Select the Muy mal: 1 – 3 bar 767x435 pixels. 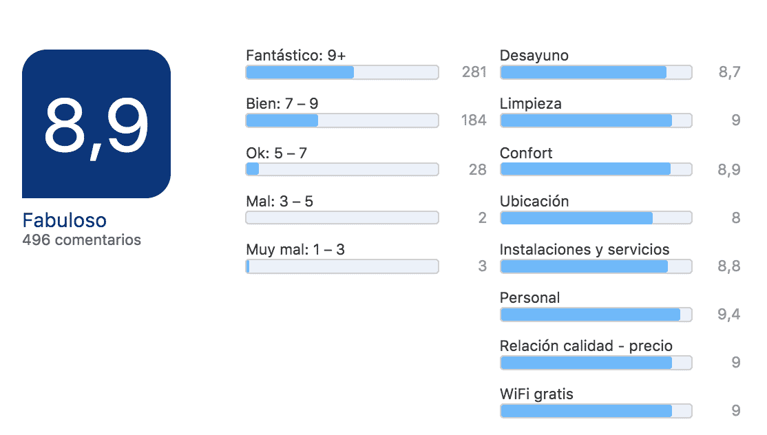coord(342,266)
